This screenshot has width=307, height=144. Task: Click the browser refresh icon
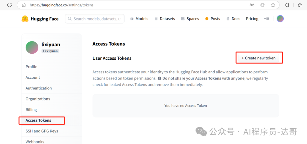tap(9, 5)
